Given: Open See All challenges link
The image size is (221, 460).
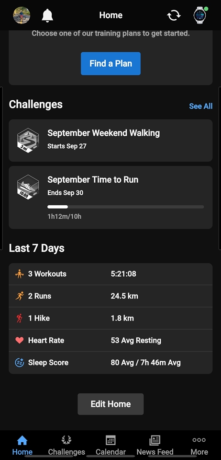Looking at the screenshot, I should 201,106.
